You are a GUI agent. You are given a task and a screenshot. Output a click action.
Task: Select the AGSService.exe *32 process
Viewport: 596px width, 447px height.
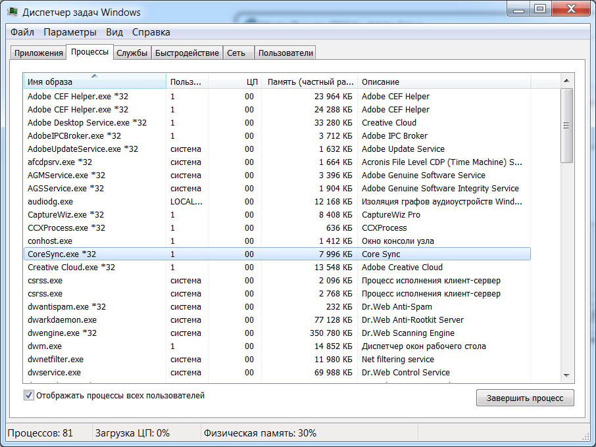point(277,189)
